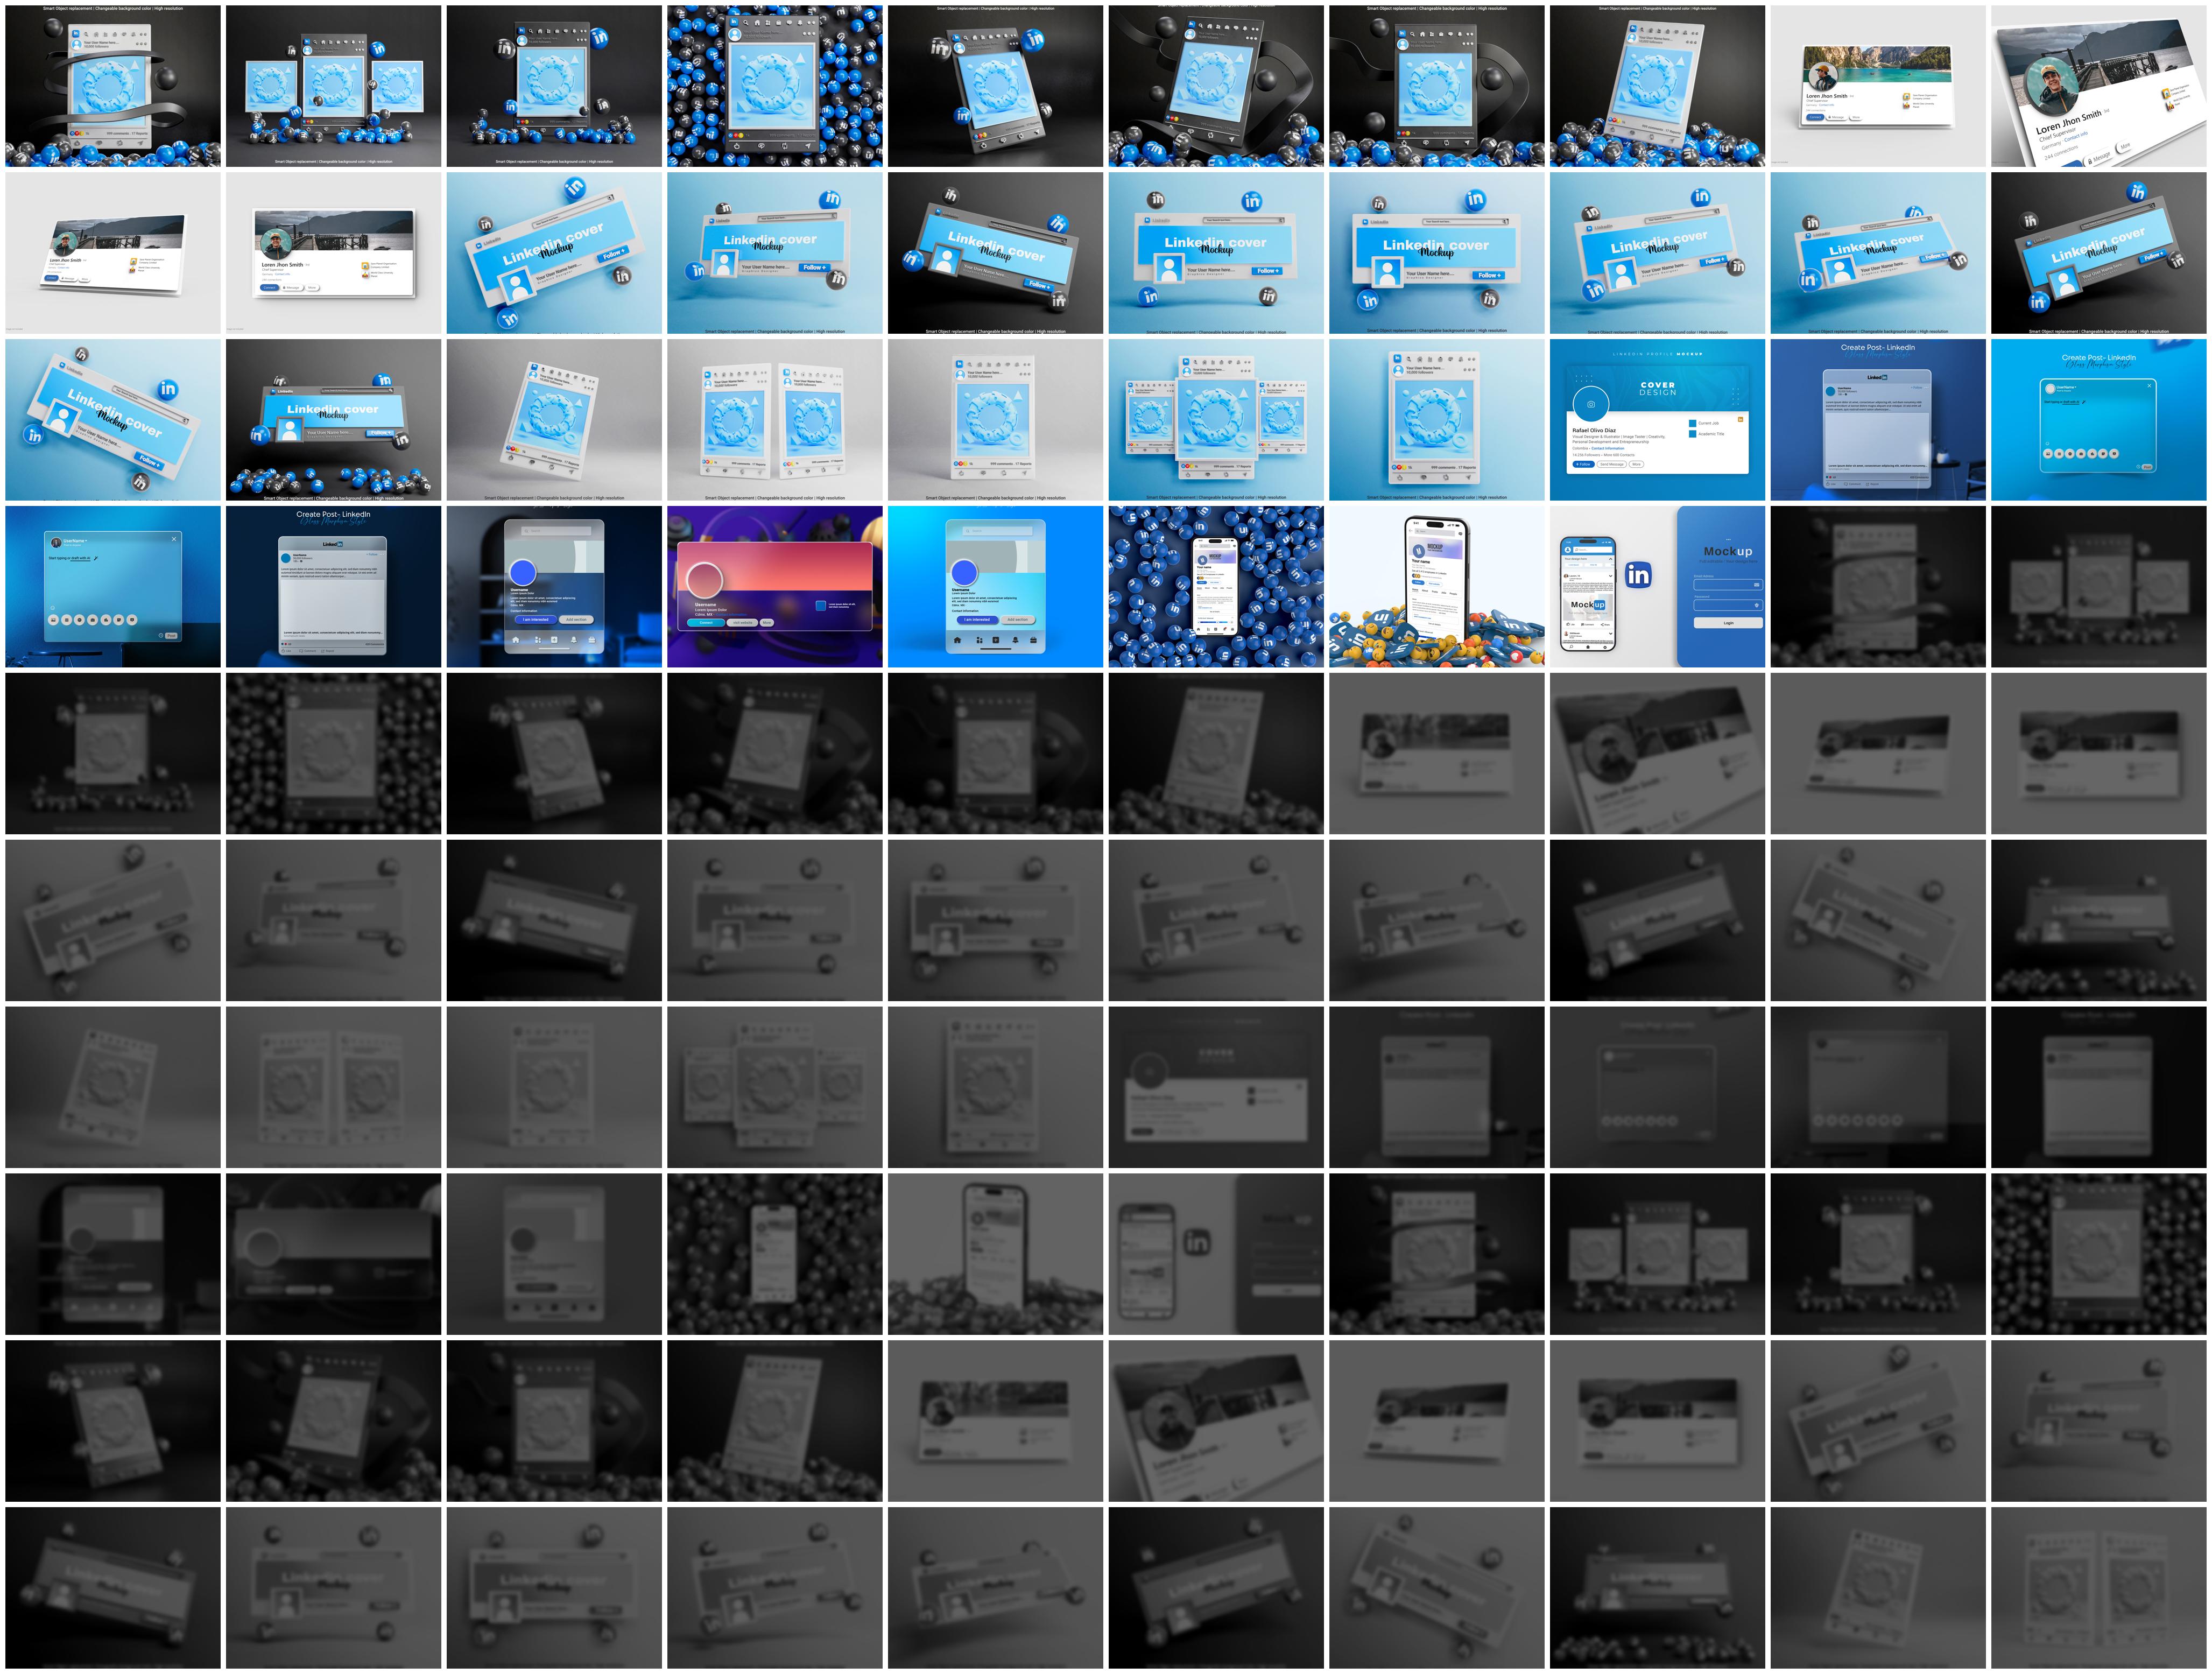Open color post mockup completely surrounded by LinkedIn balls
This screenshot has height=1674, width=2212.
coord(775,86)
